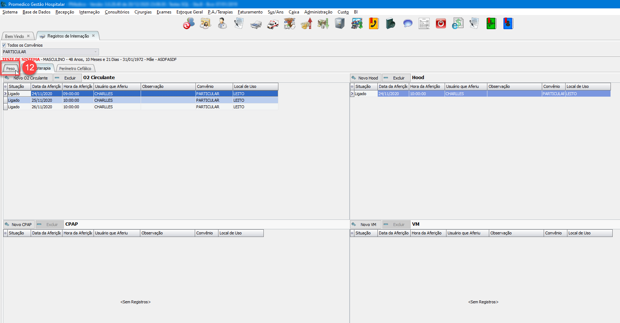Image resolution: width=620 pixels, height=323 pixels.
Task: Click the doctor icon in the toolbar
Action: click(x=222, y=24)
